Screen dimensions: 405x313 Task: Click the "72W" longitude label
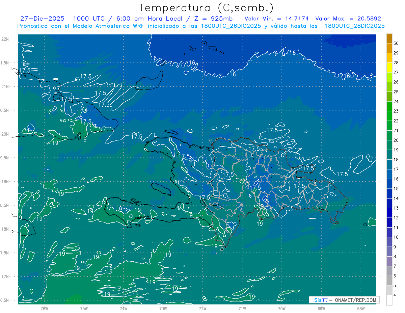pos(202,308)
